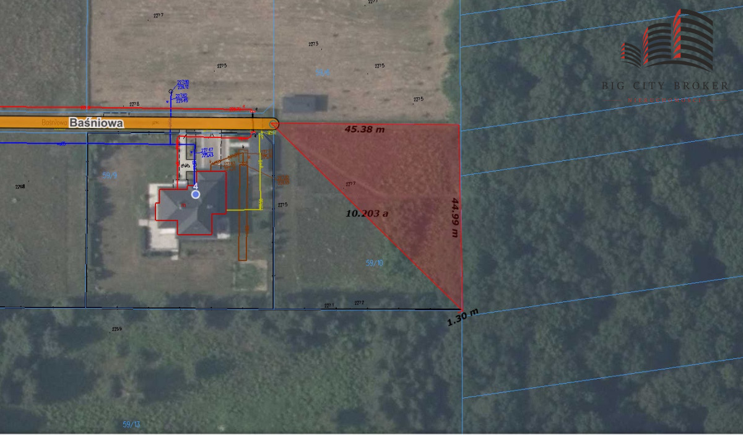Click the circular vertex at the Baśniowa road end
Viewport: 743px width, 435px height.
[x=275, y=124]
